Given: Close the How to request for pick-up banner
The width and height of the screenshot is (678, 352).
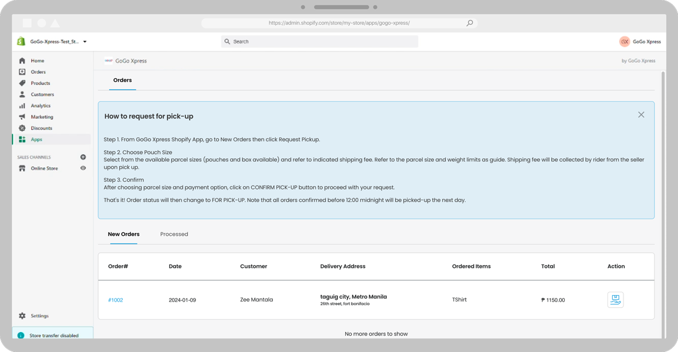Looking at the screenshot, I should (641, 115).
